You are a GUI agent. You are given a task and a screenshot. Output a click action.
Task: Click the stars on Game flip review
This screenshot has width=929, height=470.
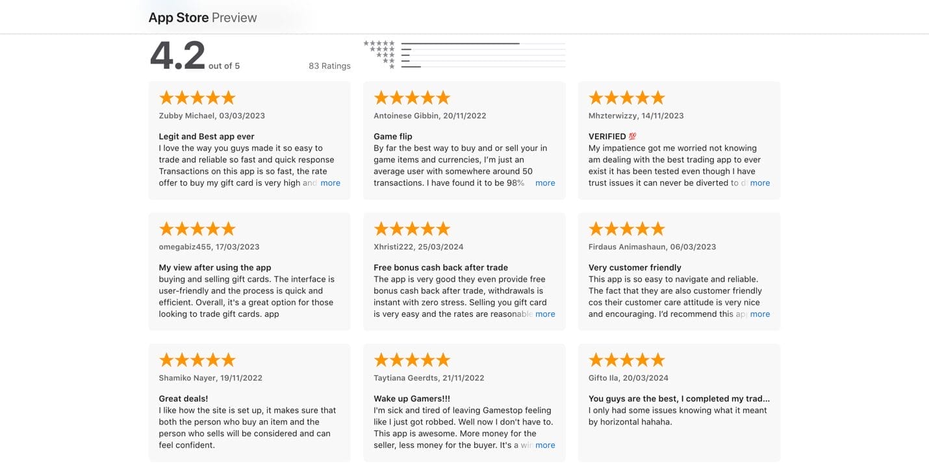click(412, 98)
